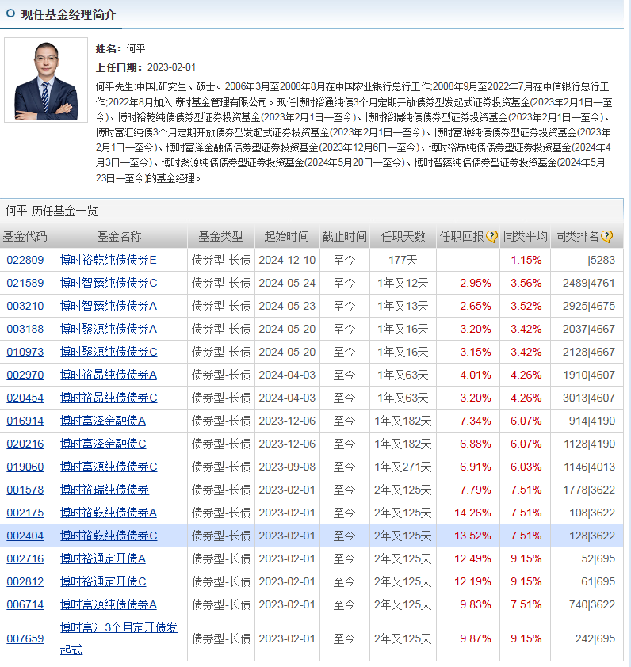Open fund 博时裕昂纯债债券A

pos(109,375)
